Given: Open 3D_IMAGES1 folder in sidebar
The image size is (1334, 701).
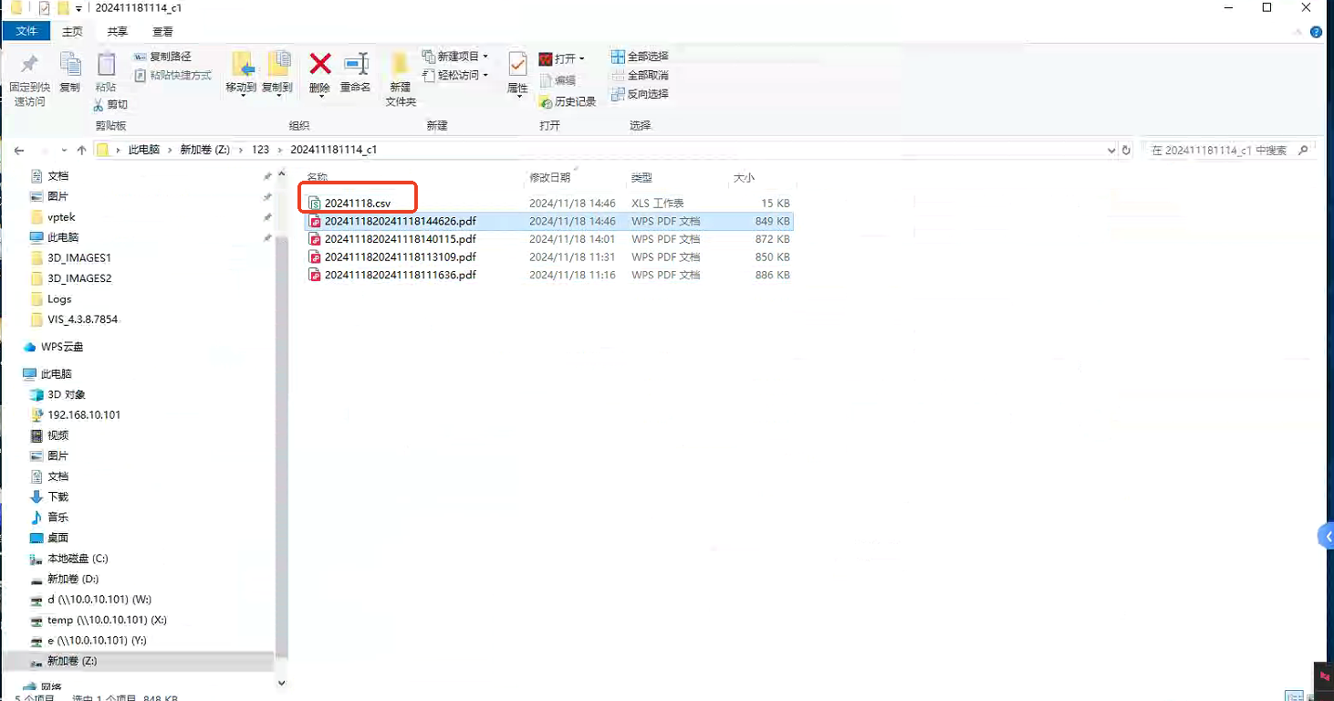Looking at the screenshot, I should coord(69,257).
